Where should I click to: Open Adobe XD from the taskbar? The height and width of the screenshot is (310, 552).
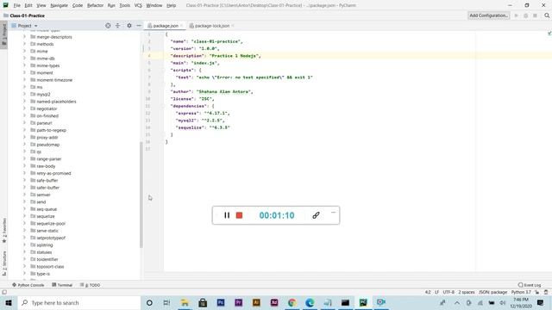point(274,302)
